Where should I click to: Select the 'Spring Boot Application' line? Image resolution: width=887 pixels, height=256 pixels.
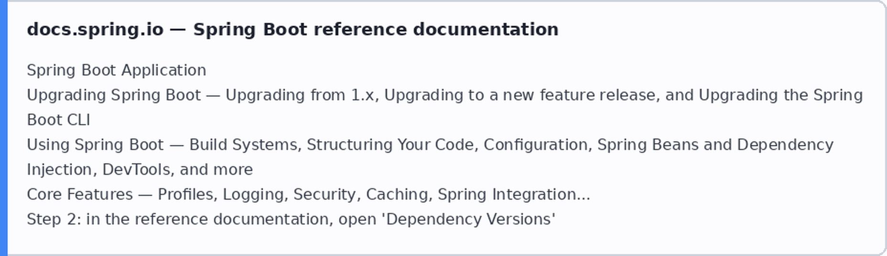[x=117, y=70]
